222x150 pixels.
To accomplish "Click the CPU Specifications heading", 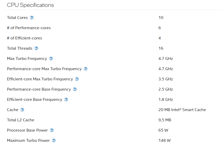I will click(30, 5).
